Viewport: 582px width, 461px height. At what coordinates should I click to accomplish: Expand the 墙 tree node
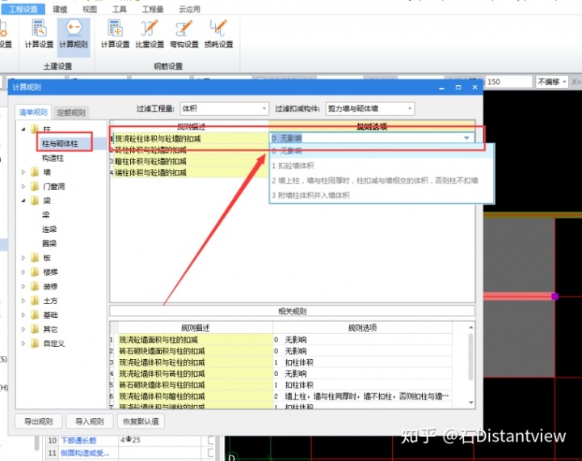[23, 172]
